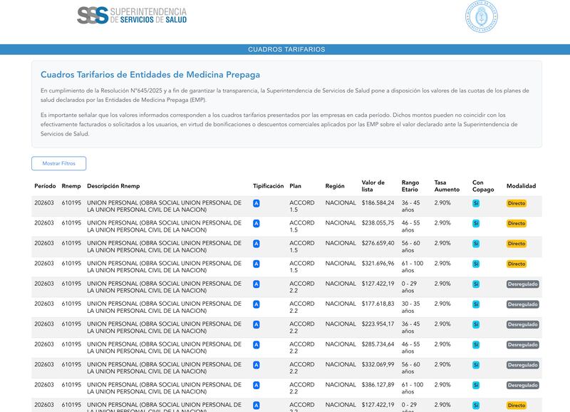Click the Modalidad column header
The height and width of the screenshot is (412, 570).
pyautogui.click(x=522, y=186)
